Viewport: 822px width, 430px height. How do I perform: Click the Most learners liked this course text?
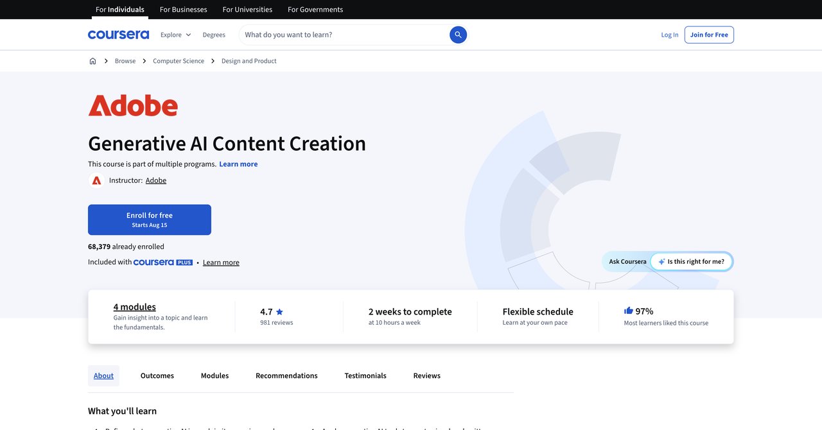[666, 323]
